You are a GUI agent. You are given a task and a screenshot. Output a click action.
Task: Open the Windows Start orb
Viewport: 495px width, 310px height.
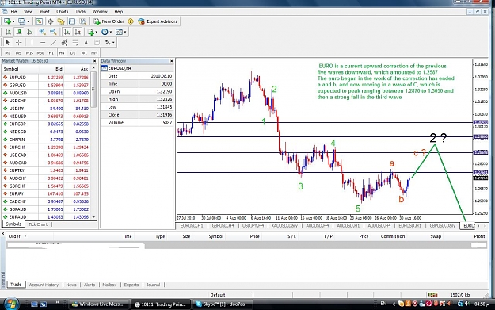(x=11, y=304)
